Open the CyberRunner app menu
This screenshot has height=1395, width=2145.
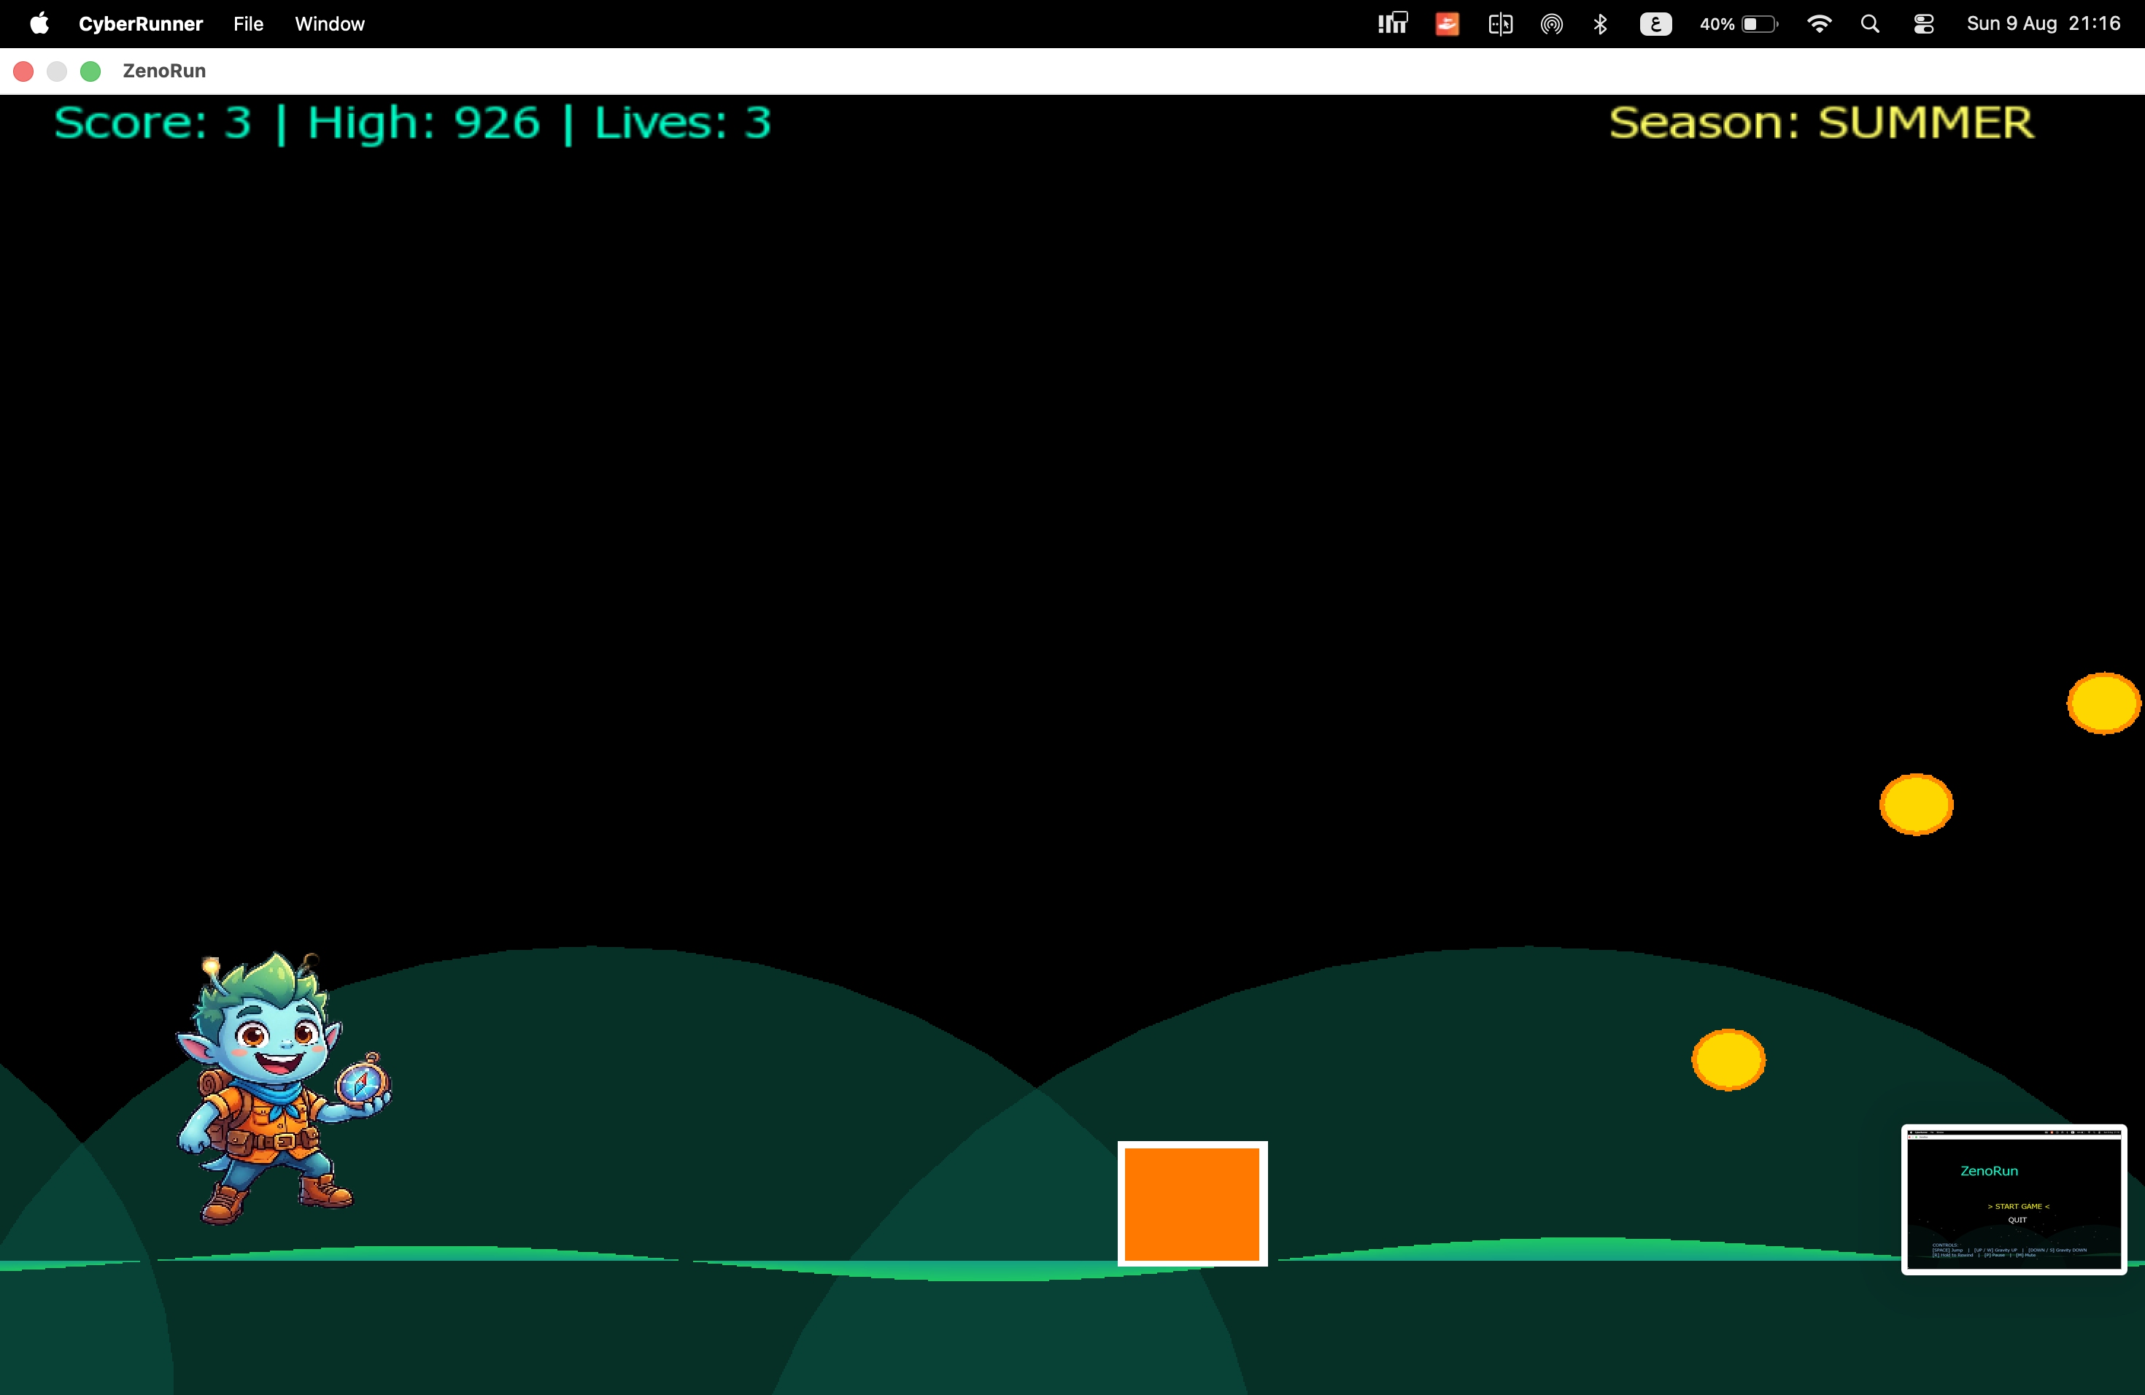click(x=141, y=23)
